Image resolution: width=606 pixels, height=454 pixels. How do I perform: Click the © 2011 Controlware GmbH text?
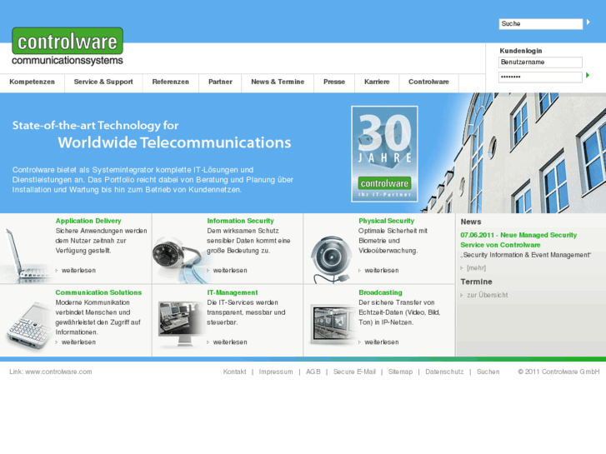[x=558, y=372]
